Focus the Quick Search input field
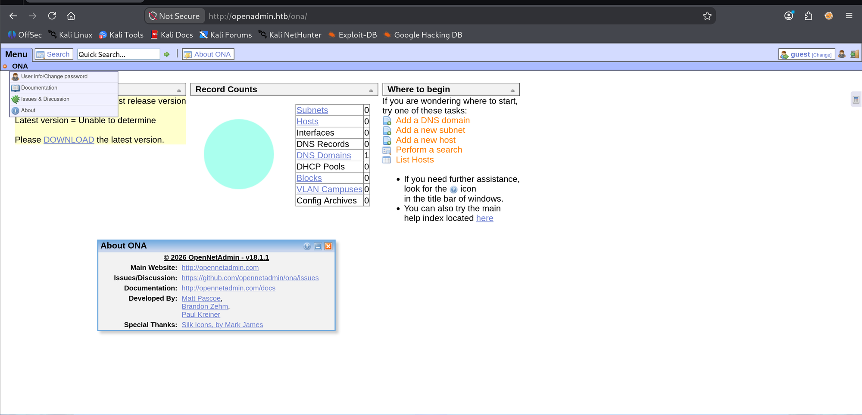Screen dimensions: 862x415 pyautogui.click(x=119, y=54)
